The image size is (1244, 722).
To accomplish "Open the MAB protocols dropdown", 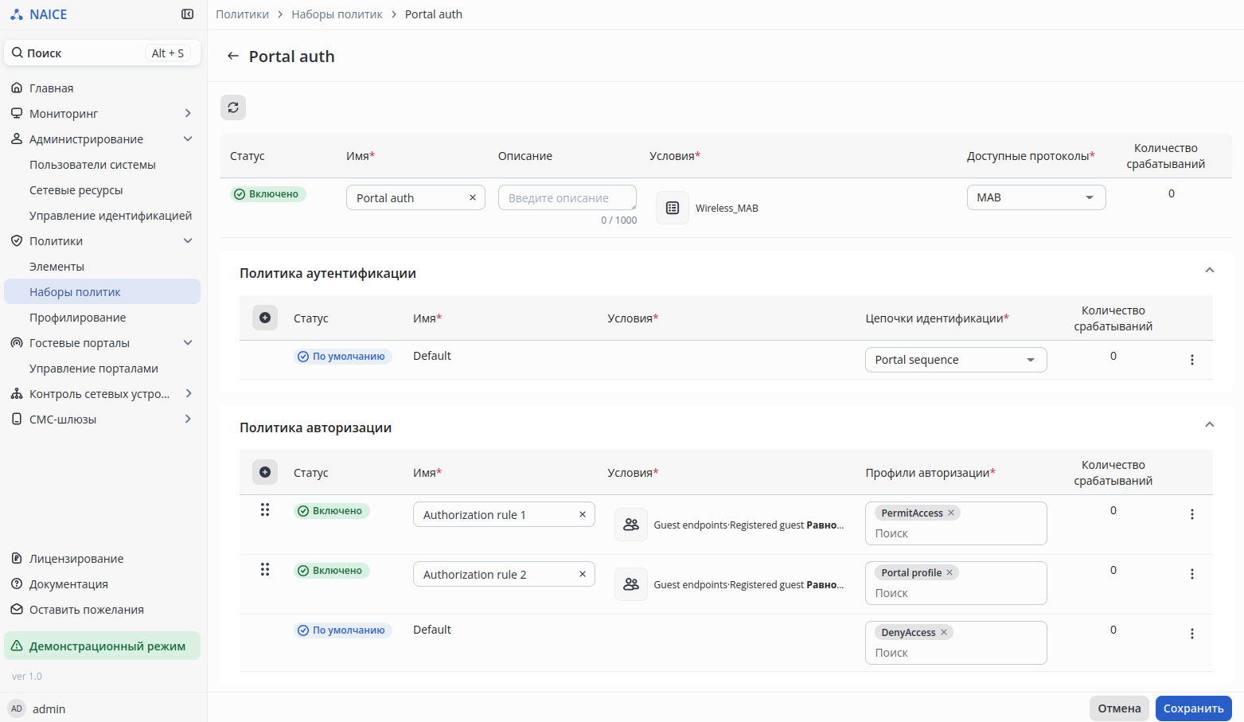I will [x=1035, y=197].
